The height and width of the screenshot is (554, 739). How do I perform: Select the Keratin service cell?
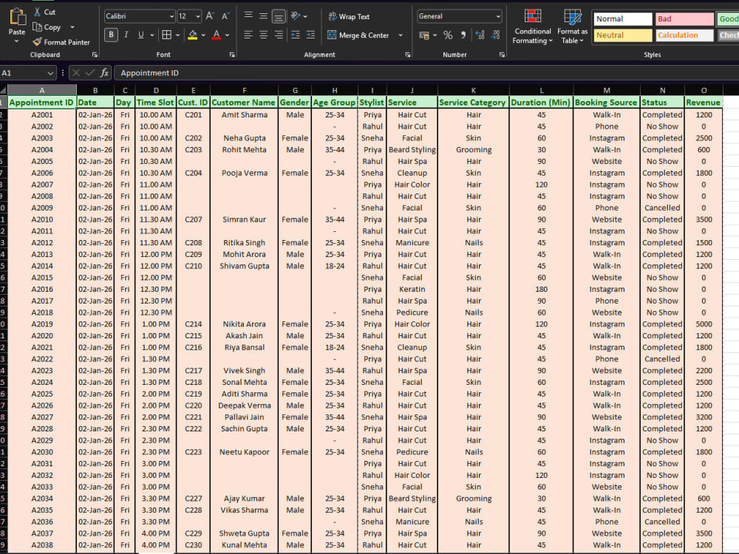pos(412,290)
